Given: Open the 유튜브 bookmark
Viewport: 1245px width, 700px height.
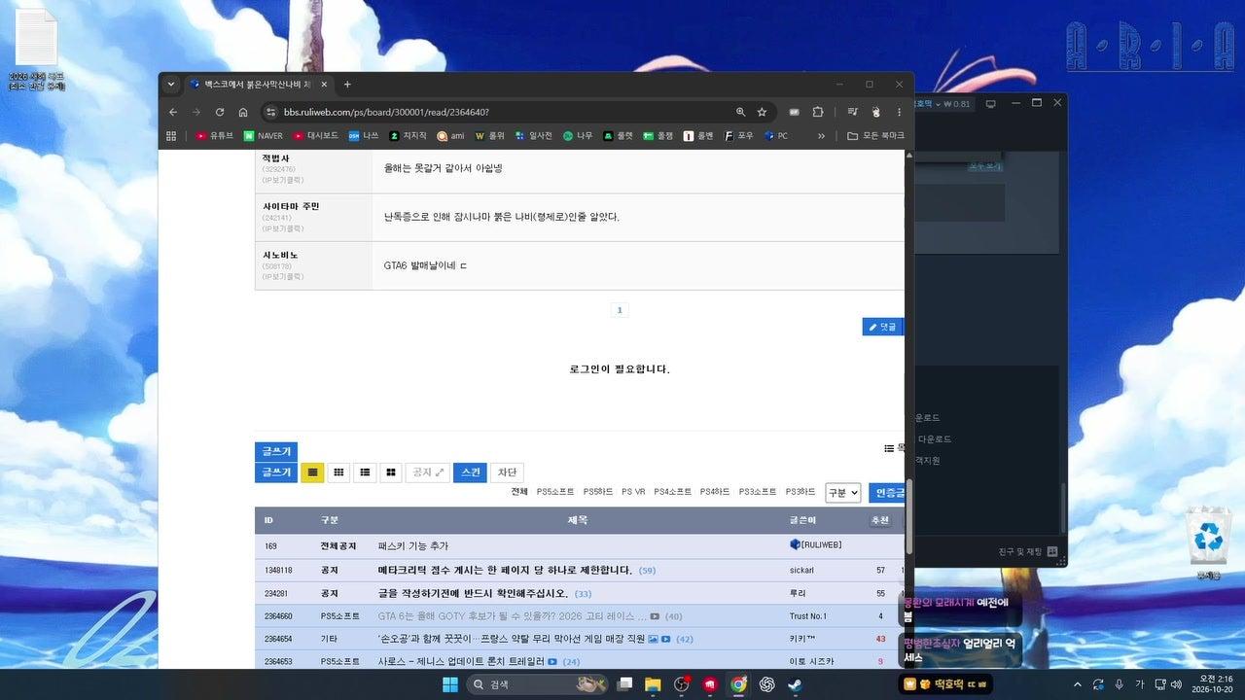Looking at the screenshot, I should [x=215, y=136].
